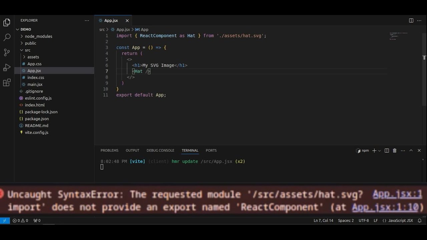Click src in the breadcrumb

102,30
